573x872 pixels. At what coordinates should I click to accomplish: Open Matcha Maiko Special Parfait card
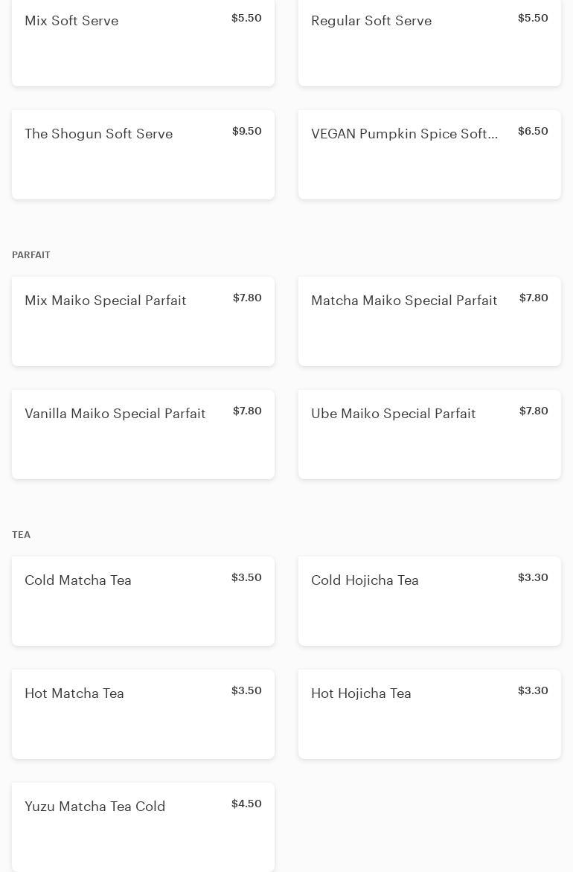pos(429,321)
